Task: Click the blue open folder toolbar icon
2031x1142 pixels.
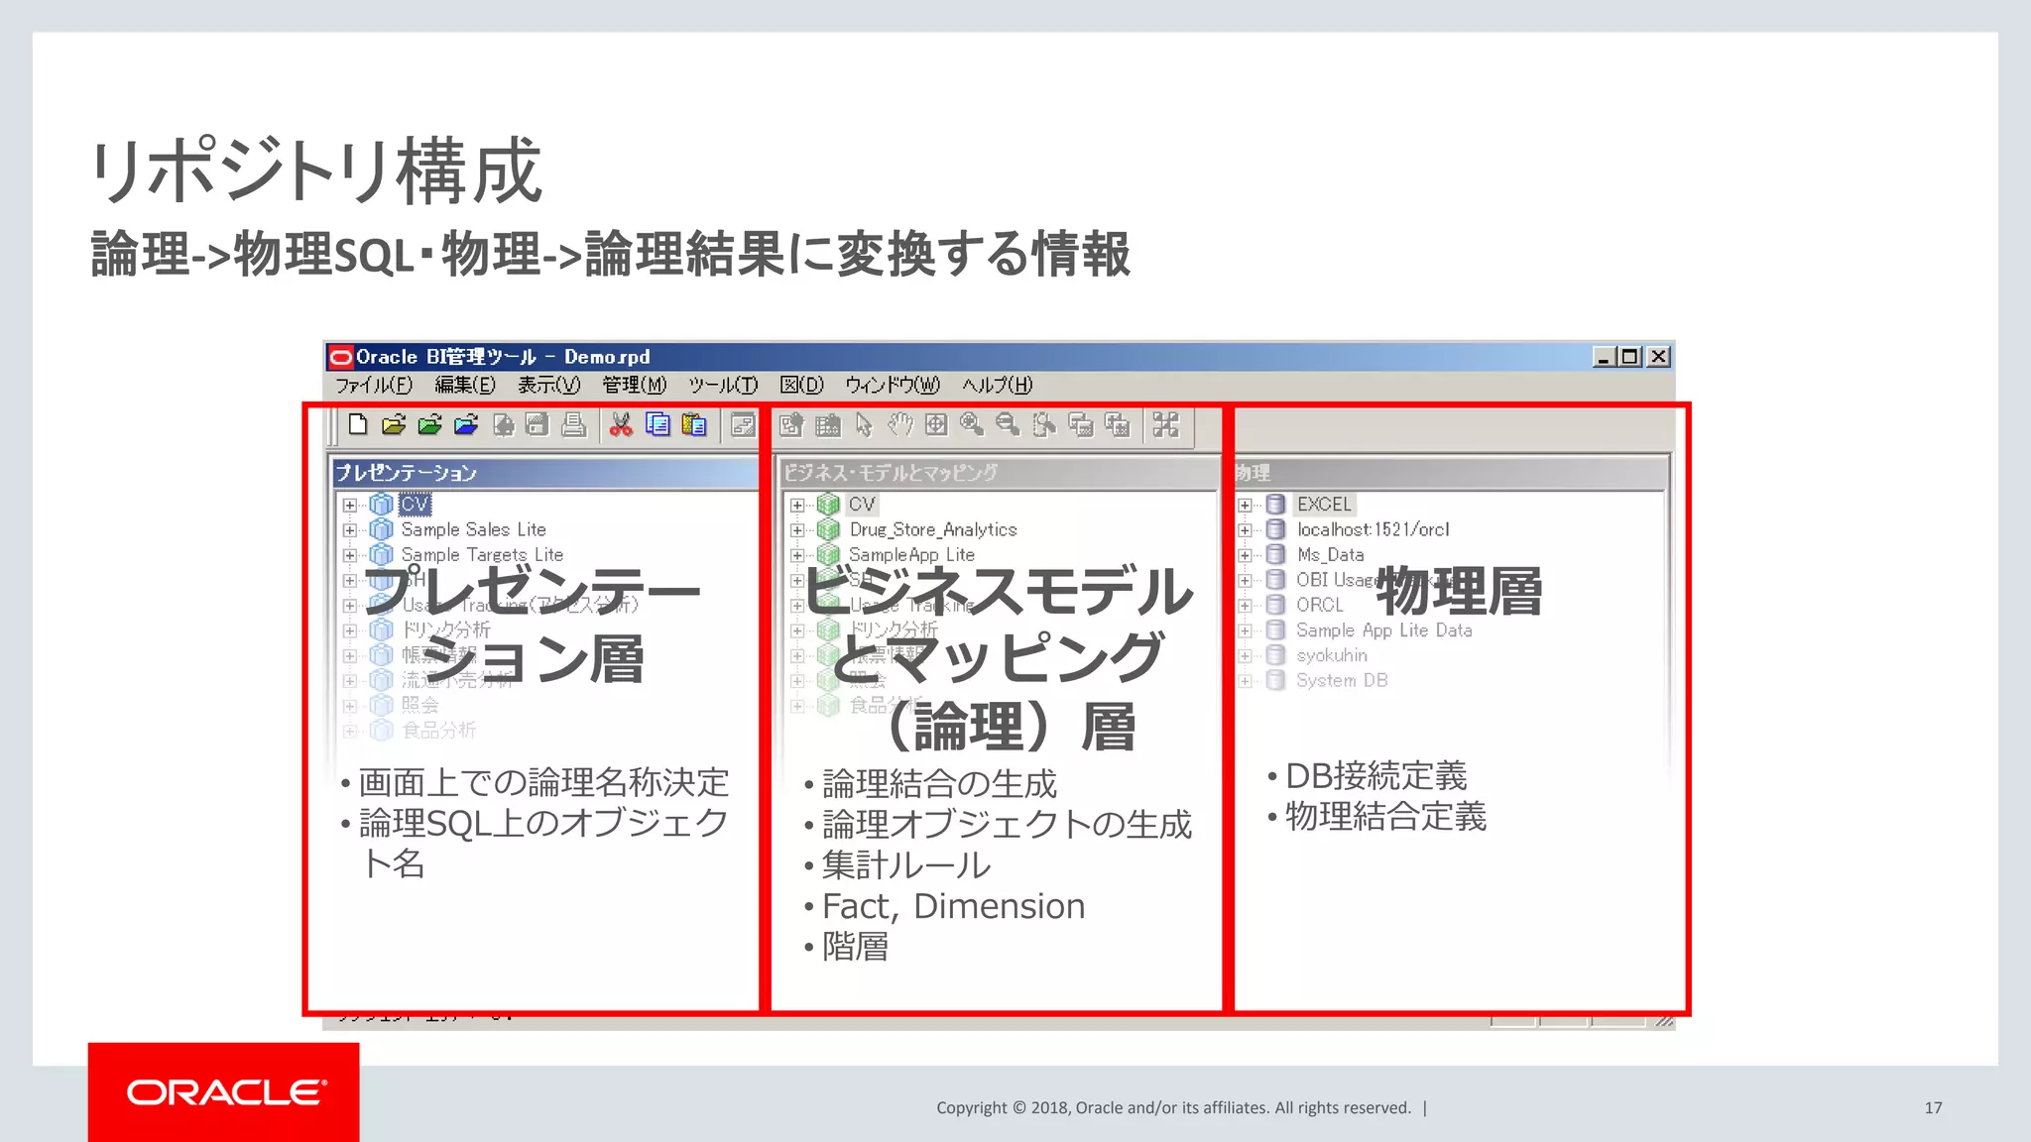Action: [465, 425]
